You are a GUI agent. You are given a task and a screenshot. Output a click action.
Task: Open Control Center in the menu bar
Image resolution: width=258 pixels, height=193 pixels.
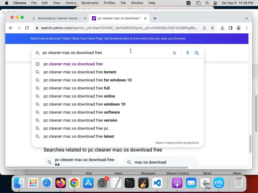[x=215, y=3]
